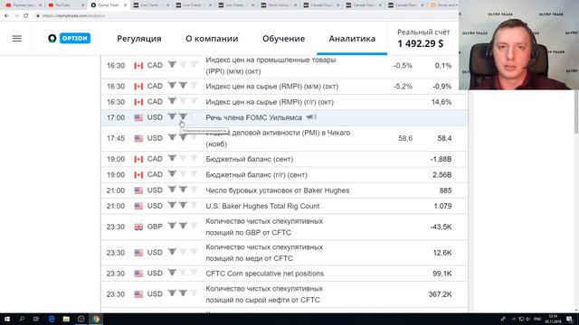
Task: Open the Реальный счёт balance dropdown
Action: [423, 38]
